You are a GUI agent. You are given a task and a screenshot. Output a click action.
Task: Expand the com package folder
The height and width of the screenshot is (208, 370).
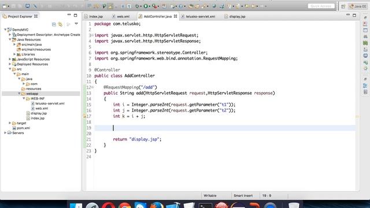[24, 84]
